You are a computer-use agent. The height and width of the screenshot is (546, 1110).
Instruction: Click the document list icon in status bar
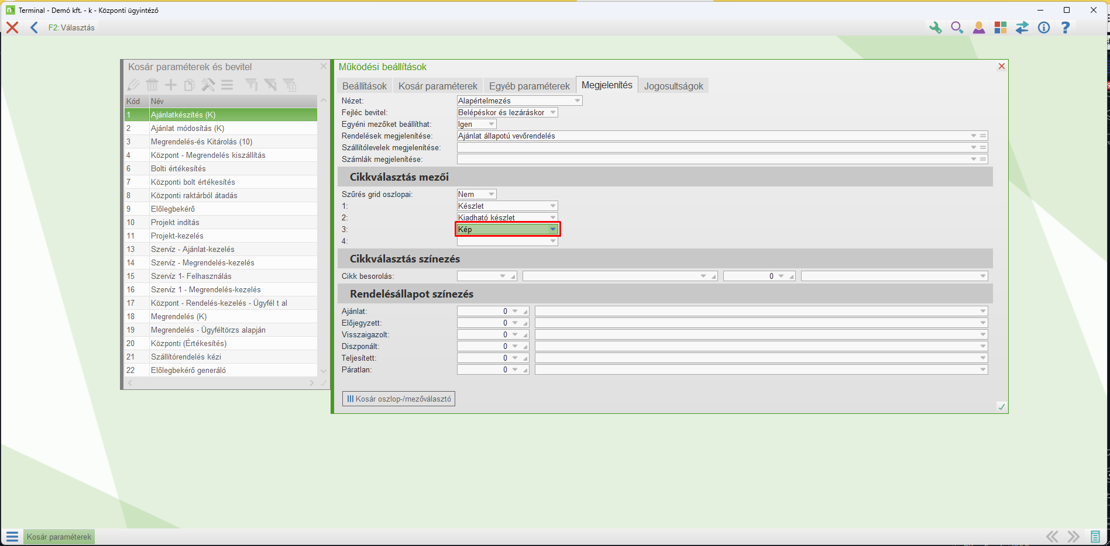coord(1095,537)
